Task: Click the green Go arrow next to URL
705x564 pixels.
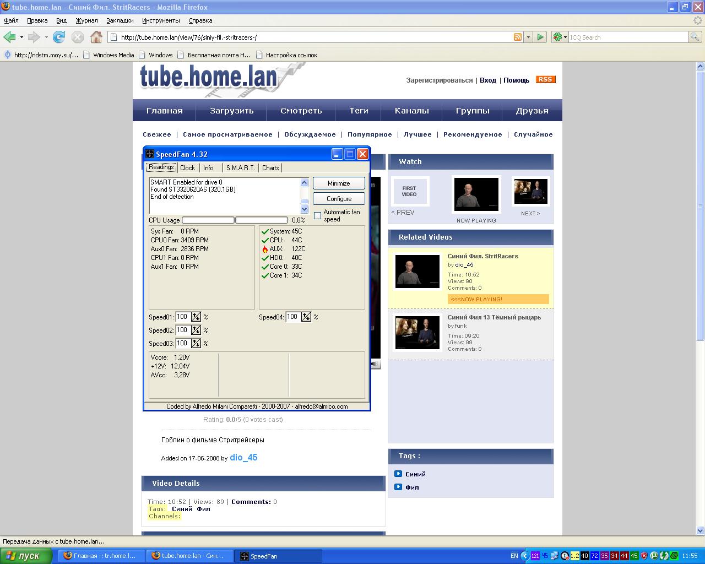Action: coord(540,37)
